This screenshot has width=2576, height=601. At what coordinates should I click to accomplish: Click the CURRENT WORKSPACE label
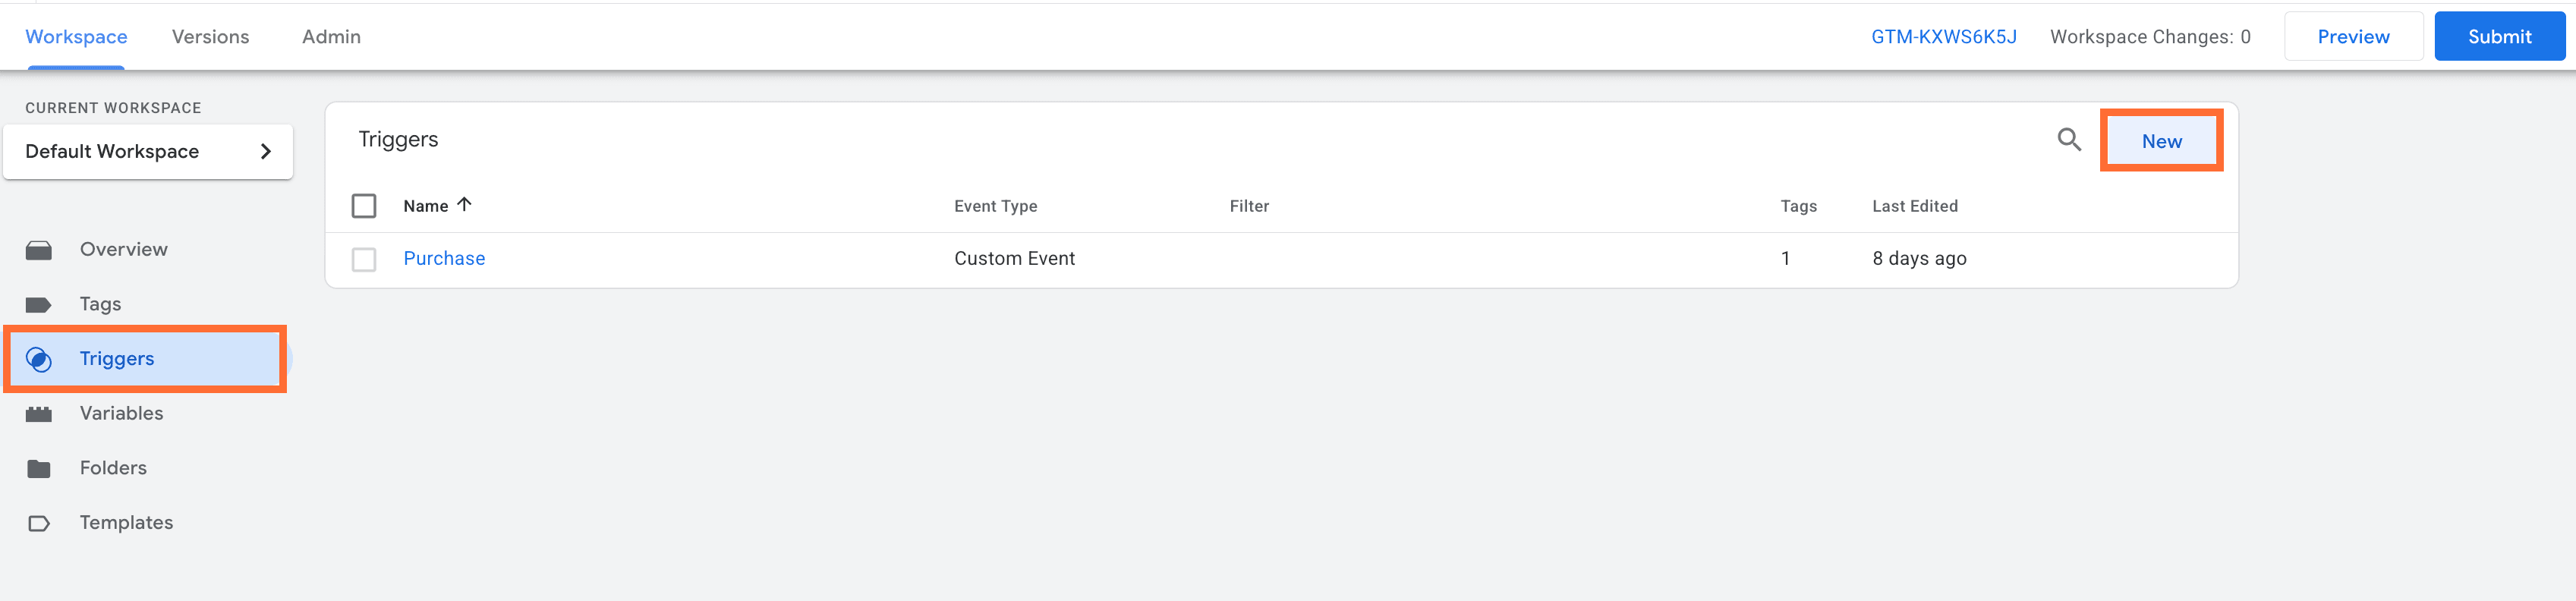pyautogui.click(x=113, y=108)
